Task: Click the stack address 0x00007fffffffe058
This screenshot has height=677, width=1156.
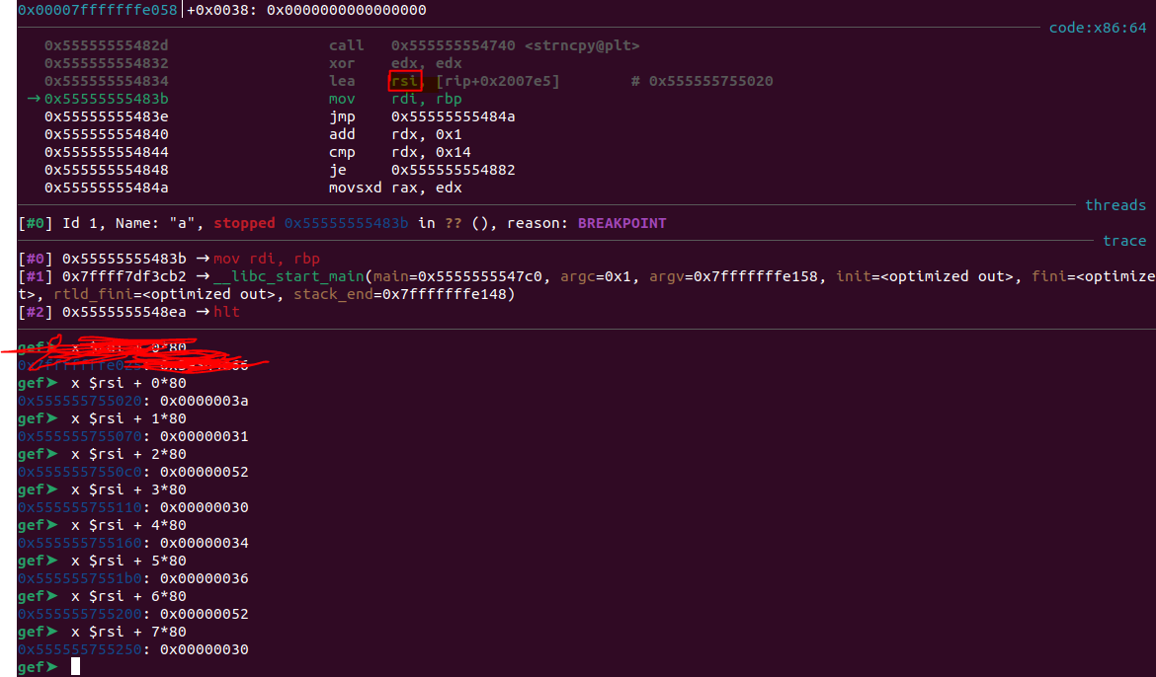Action: tap(97, 10)
